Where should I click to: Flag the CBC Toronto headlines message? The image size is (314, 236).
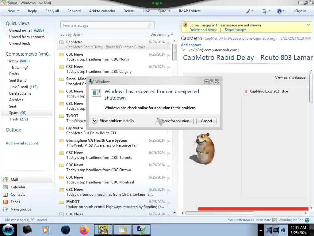pyautogui.click(x=168, y=154)
